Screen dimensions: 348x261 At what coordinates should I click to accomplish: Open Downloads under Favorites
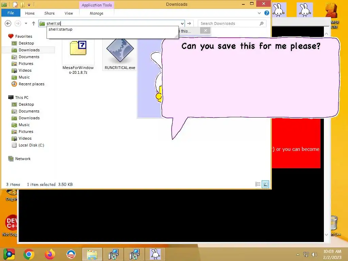click(x=29, y=50)
